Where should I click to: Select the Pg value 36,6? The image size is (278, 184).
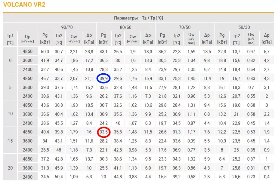[45, 114]
